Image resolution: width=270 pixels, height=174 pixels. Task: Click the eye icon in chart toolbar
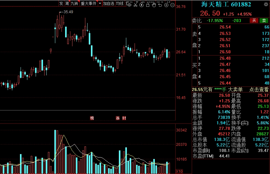click(129, 4)
